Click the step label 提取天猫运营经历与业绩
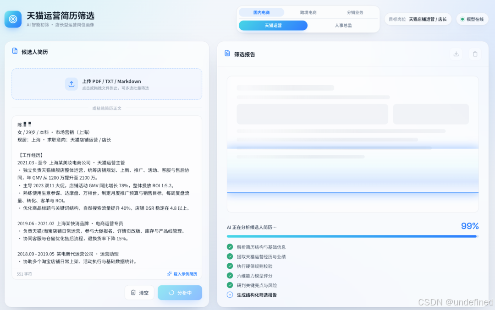This screenshot has width=495, height=310. (x=261, y=257)
